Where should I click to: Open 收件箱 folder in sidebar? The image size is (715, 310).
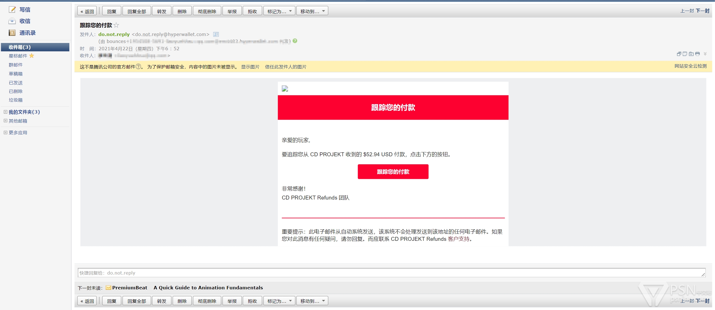click(20, 47)
